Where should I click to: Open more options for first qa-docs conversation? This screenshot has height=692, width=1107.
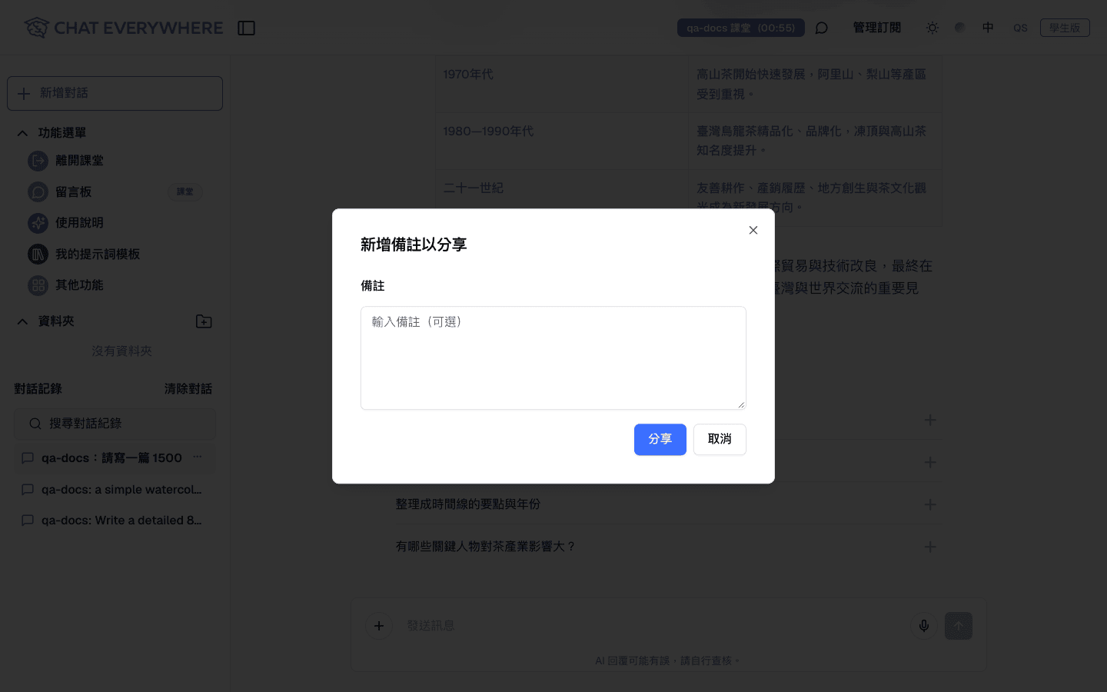[198, 457]
